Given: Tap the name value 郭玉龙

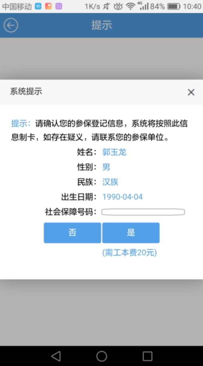Looking at the screenshot, I should pos(114,152).
